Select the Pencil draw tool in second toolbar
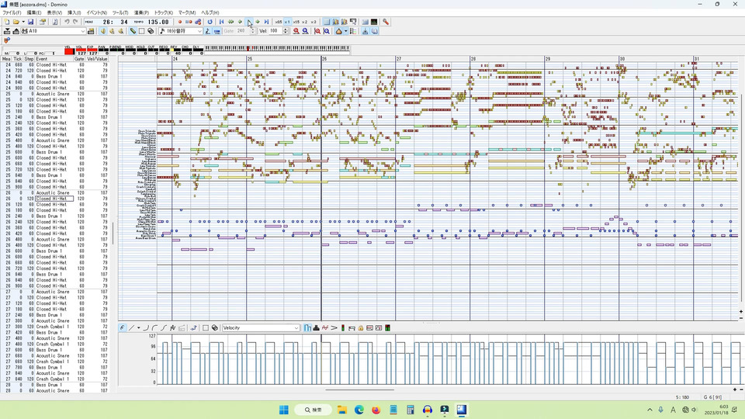 coord(133,31)
